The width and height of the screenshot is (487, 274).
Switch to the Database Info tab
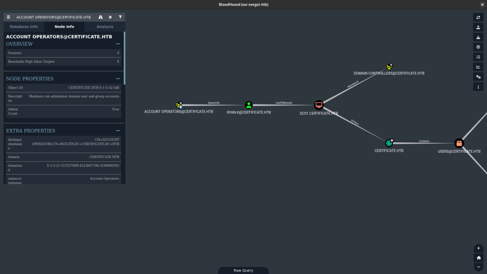[x=24, y=27]
